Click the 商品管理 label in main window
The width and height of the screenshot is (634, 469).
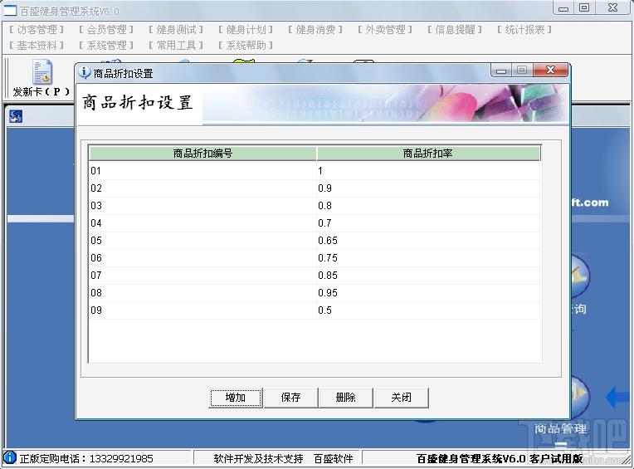click(x=560, y=429)
